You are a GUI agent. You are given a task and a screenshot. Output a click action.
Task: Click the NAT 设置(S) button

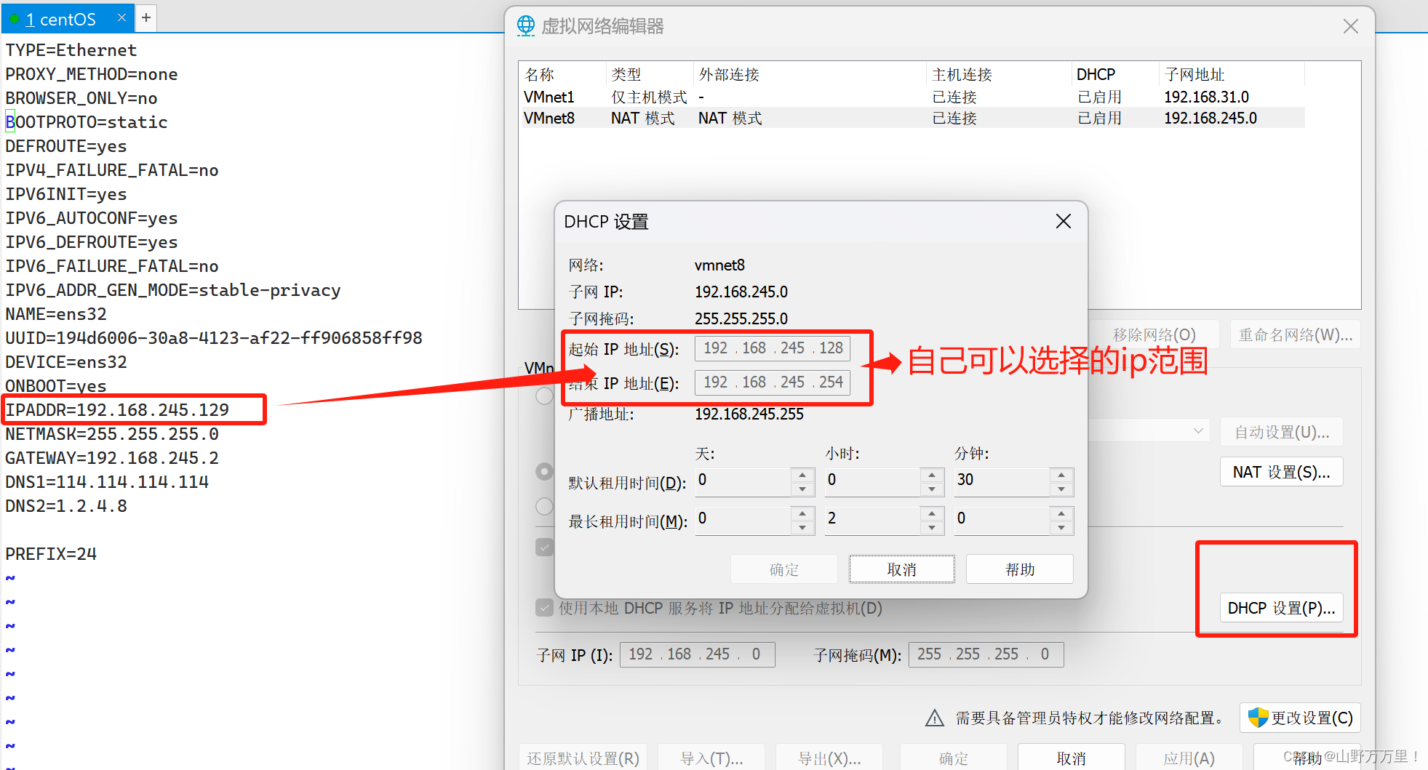coord(1281,471)
